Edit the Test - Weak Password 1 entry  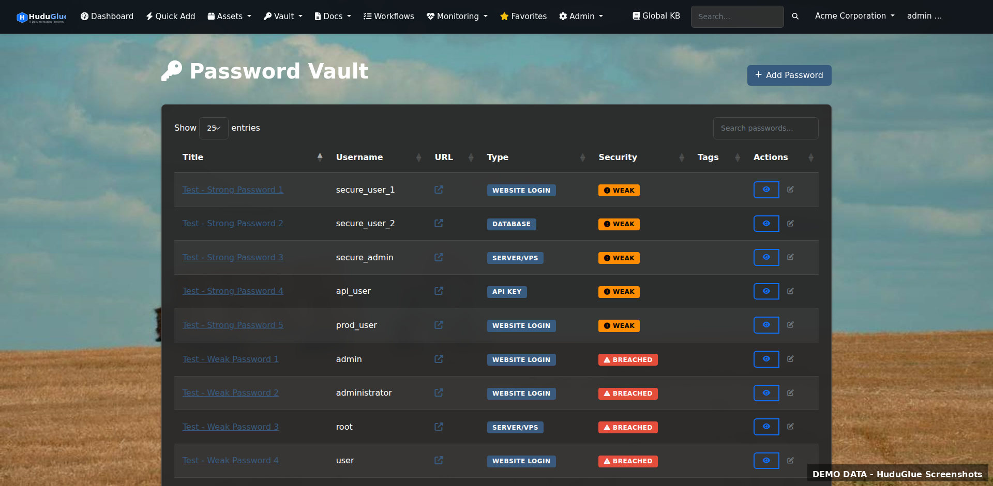point(791,358)
